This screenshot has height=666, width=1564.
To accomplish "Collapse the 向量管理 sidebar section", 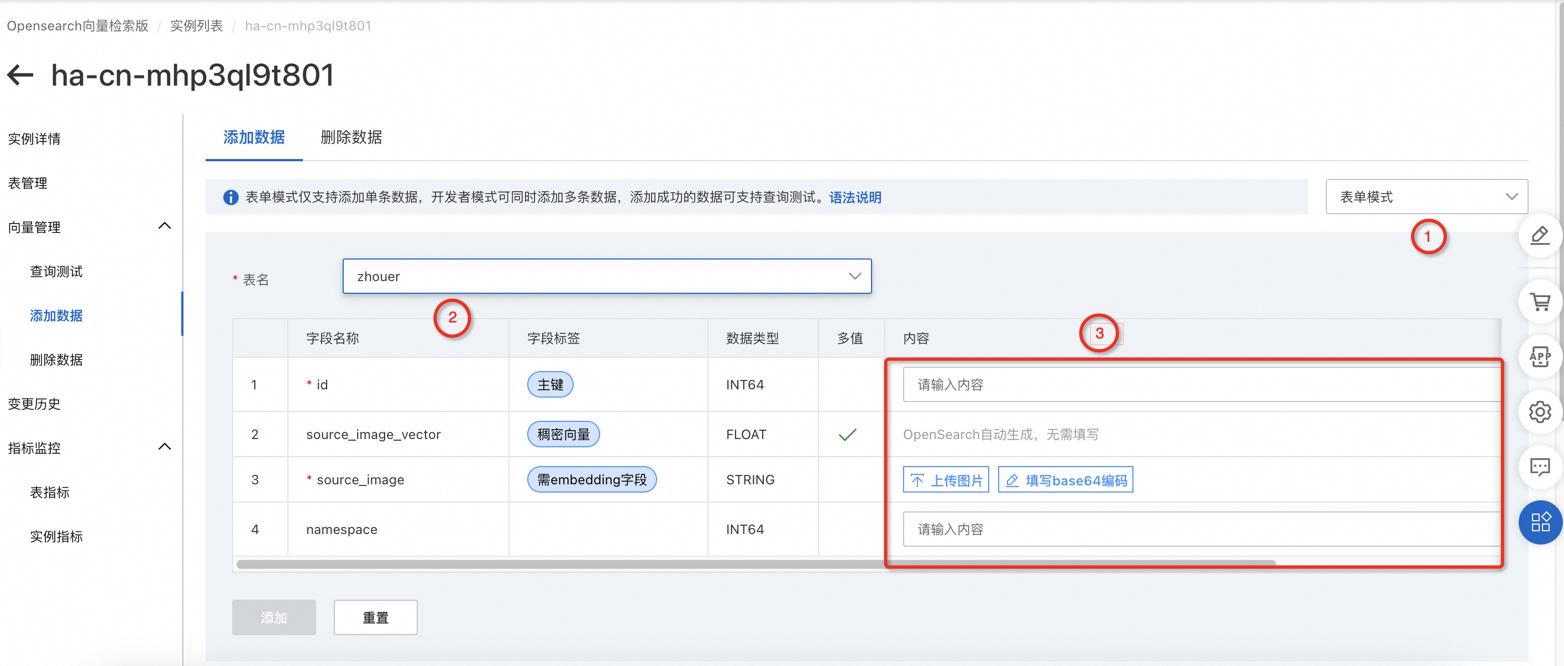I will (165, 226).
